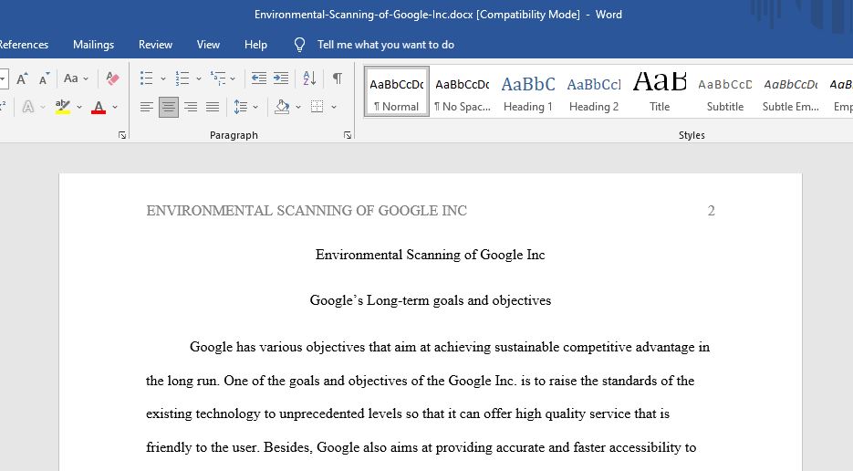Click the page header text ENVIRONMENTAL SCANNING
Viewport: 853px width, 471px height.
(x=307, y=211)
